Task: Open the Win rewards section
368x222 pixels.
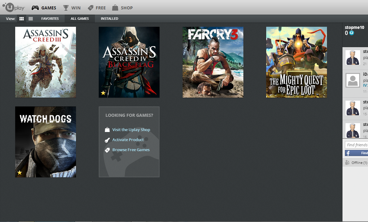Action: 72,8
